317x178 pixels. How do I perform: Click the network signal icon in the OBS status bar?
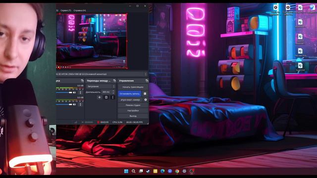tap(76, 122)
